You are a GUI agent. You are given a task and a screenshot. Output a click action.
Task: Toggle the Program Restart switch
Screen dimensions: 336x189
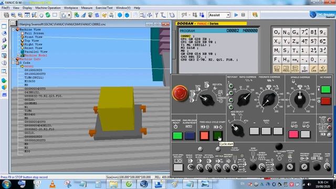coord(226,167)
